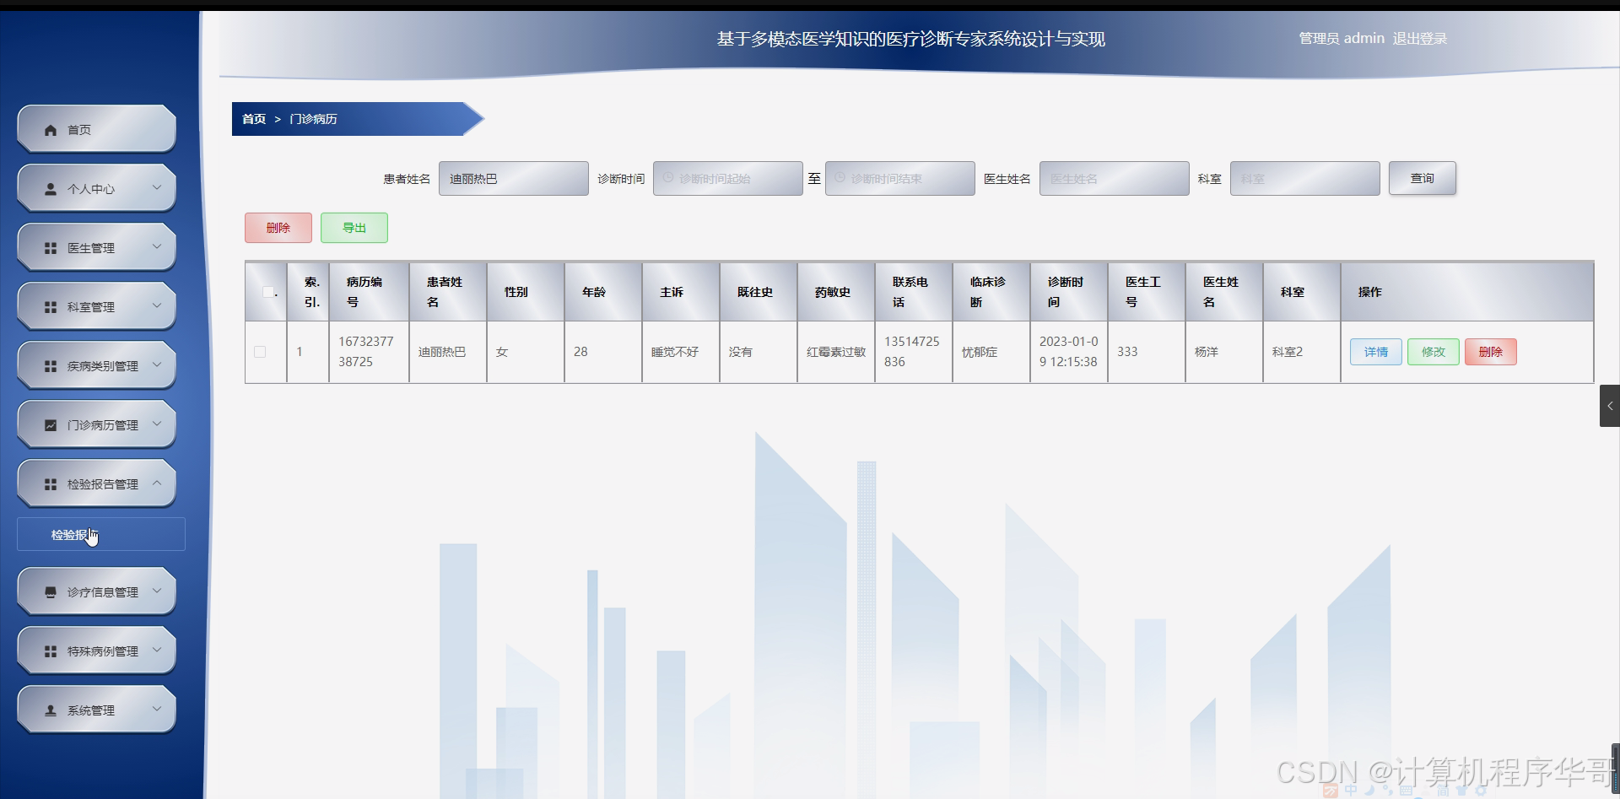Click the chart icon of 门诊病历管理

pos(51,425)
